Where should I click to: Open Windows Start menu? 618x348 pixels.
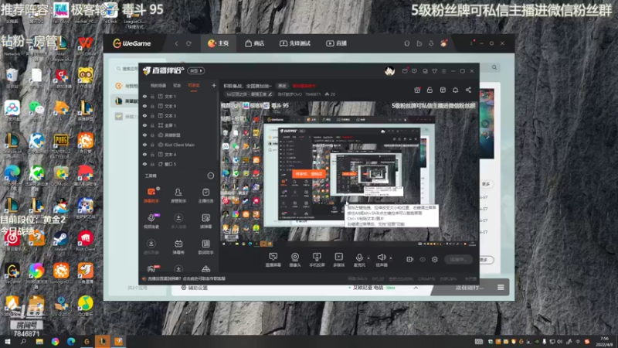[x=7, y=341]
